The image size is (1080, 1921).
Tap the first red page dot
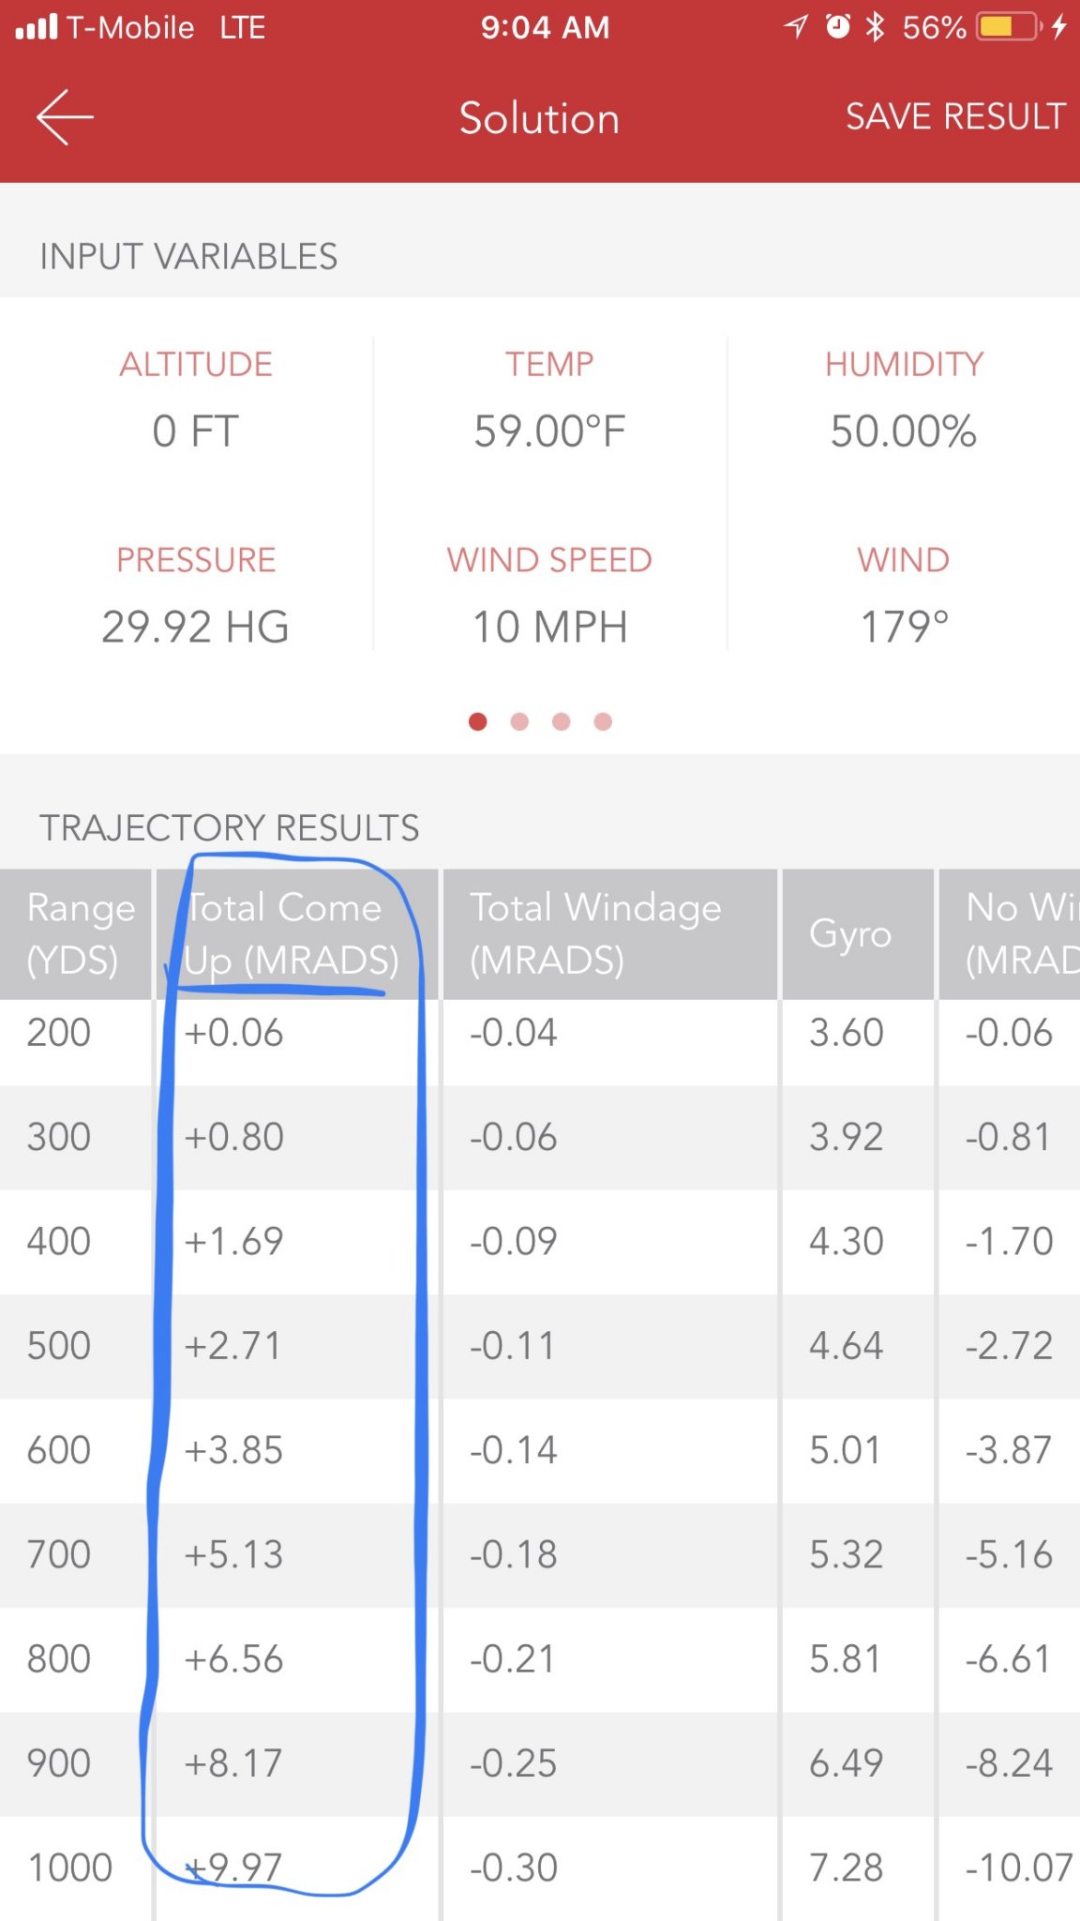(x=478, y=721)
